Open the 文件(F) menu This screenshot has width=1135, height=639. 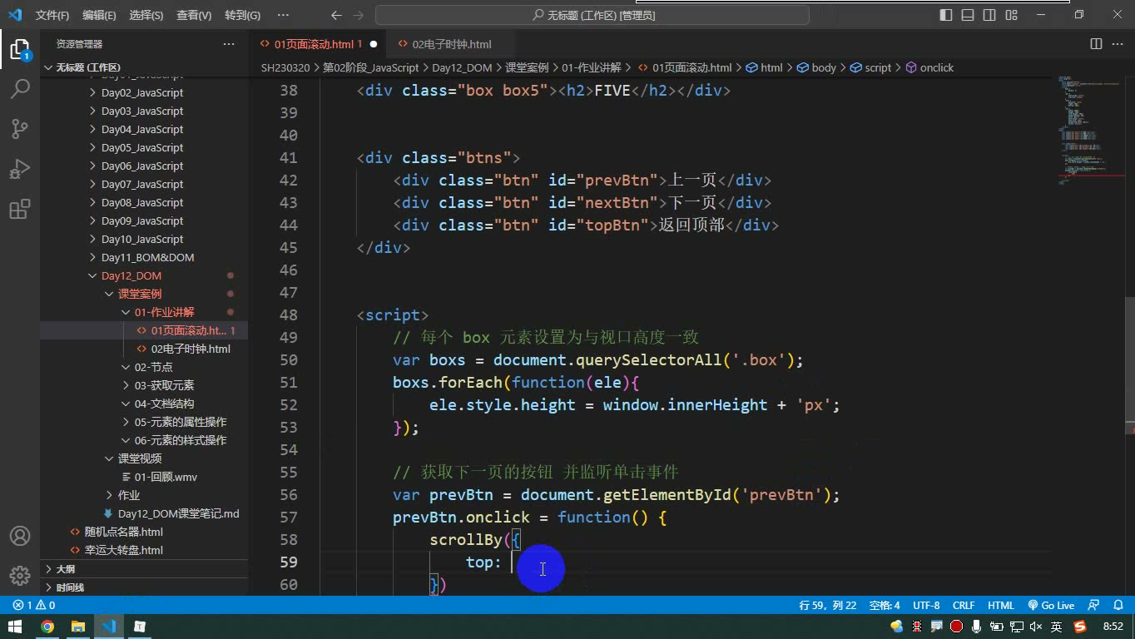pyautogui.click(x=52, y=15)
